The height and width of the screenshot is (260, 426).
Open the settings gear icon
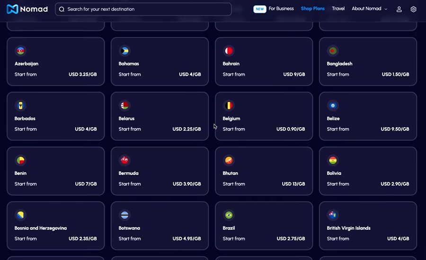point(413,9)
